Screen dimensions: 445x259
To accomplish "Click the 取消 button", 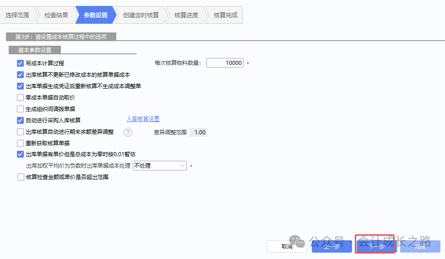I will coord(287,247).
